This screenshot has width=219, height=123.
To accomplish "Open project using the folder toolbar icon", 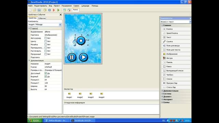I will (x=35, y=10).
